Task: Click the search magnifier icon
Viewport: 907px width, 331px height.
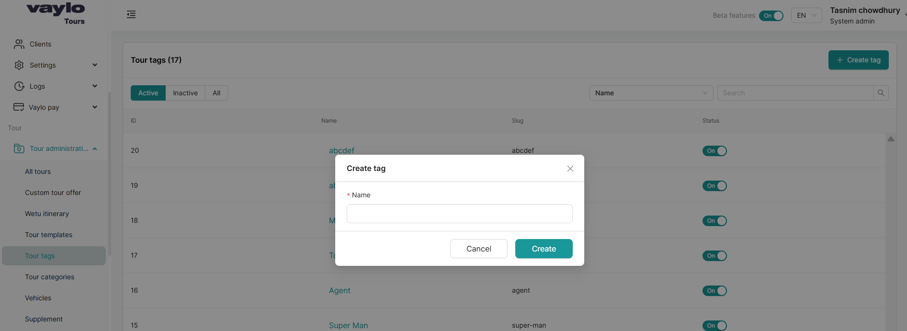Action: click(881, 93)
